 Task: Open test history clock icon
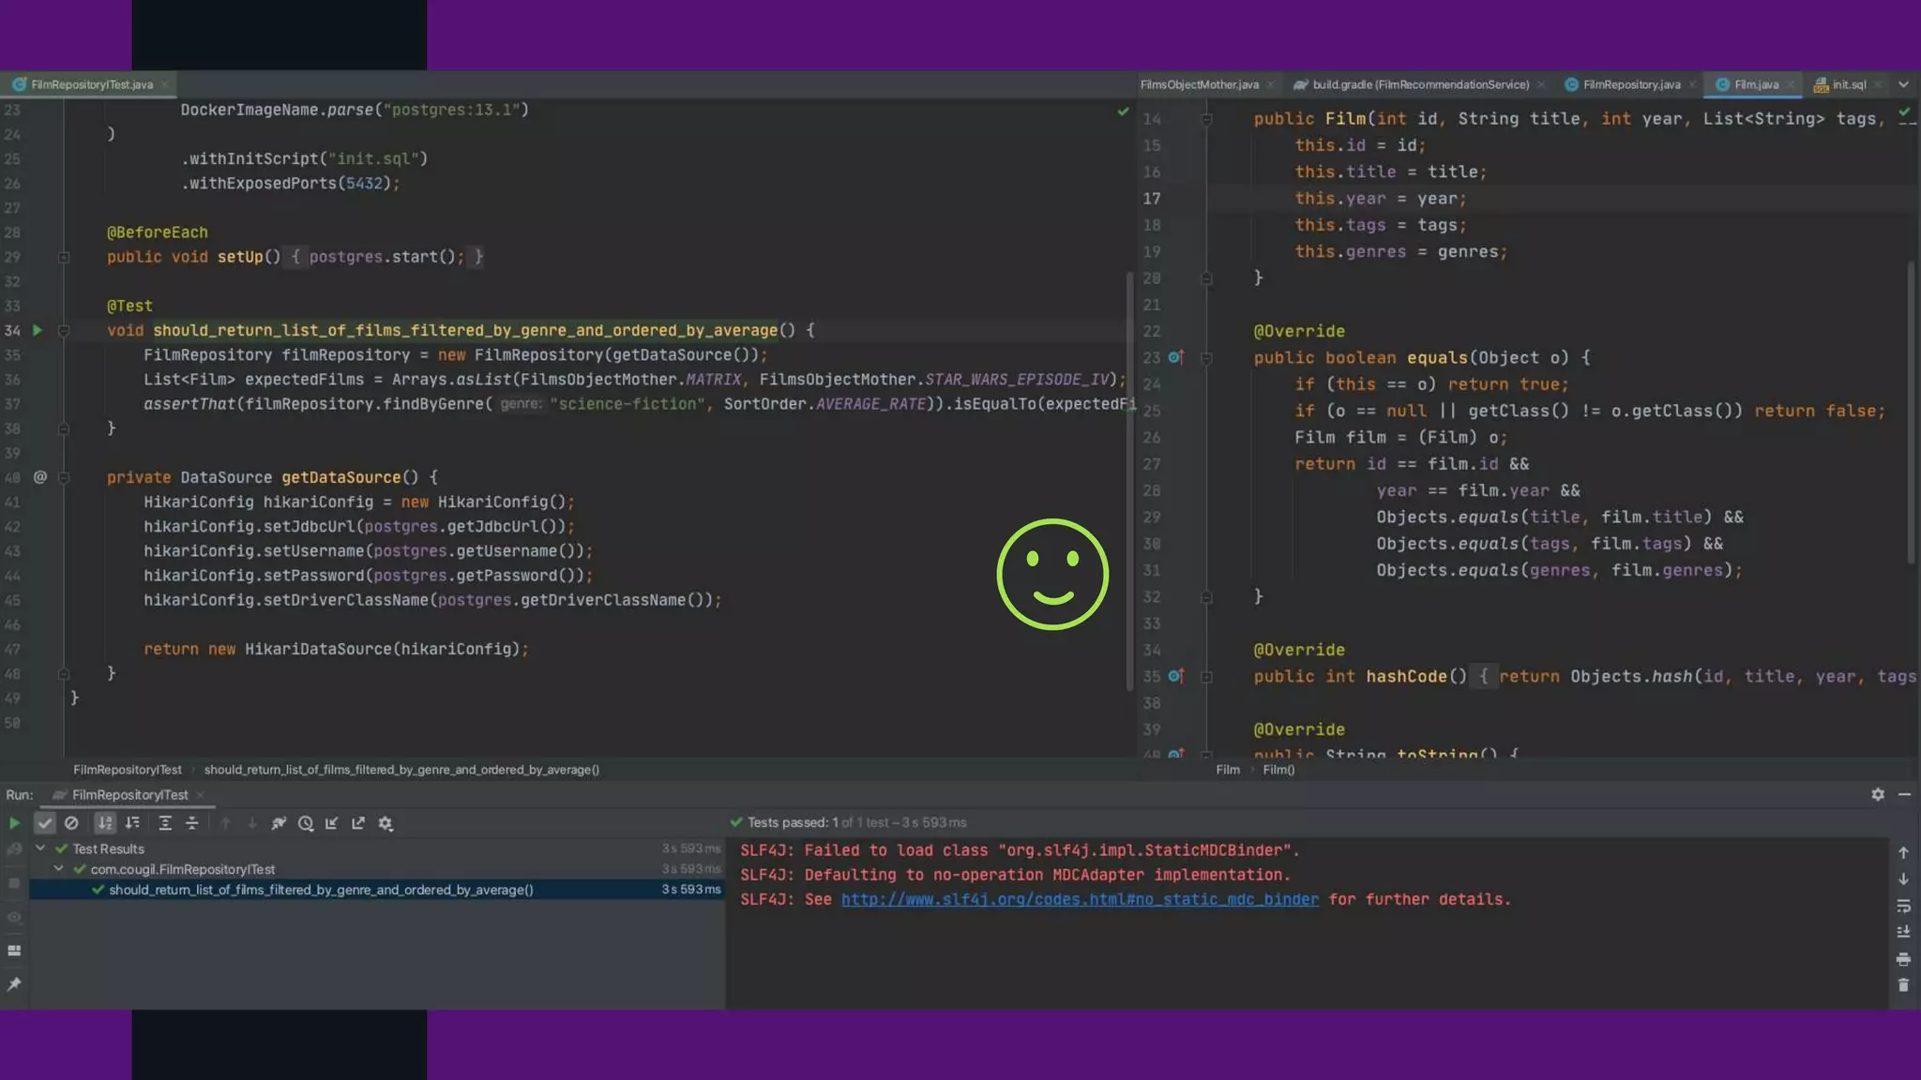point(306,823)
